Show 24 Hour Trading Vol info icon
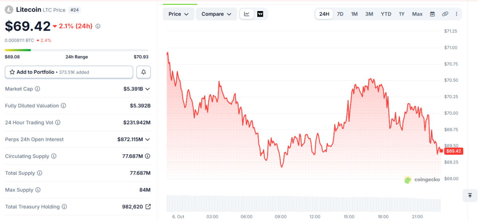This screenshot has width=478, height=221. point(58,123)
